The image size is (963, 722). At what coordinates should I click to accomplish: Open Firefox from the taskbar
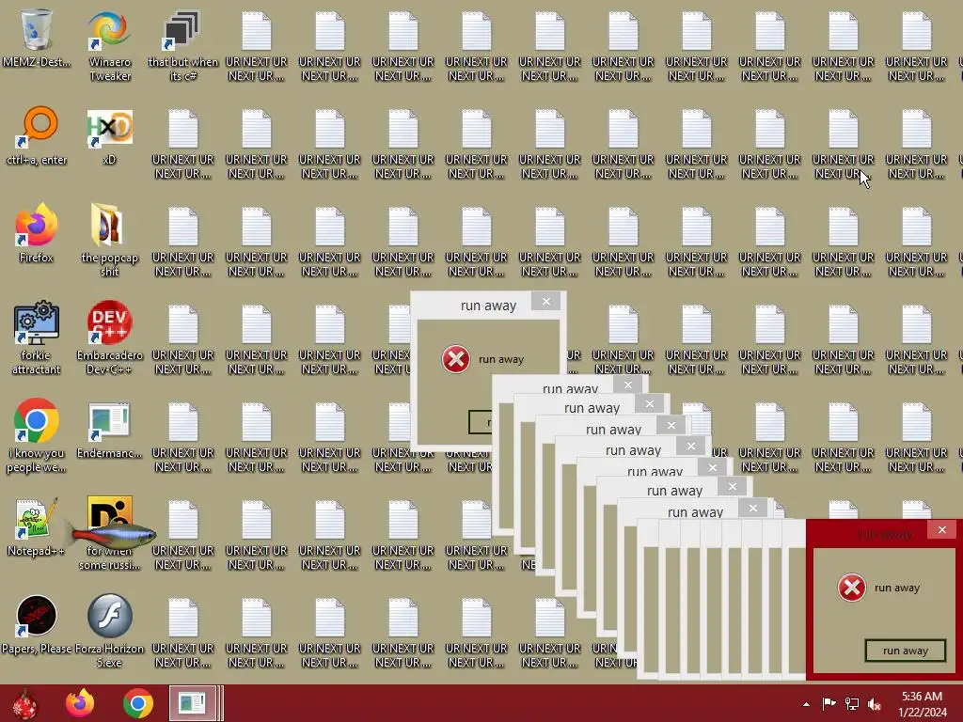tap(80, 703)
